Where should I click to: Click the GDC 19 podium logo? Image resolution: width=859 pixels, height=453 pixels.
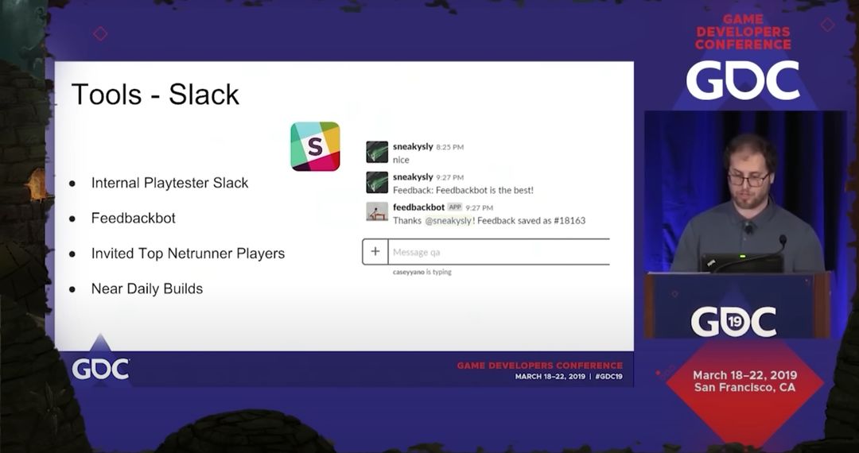(733, 322)
